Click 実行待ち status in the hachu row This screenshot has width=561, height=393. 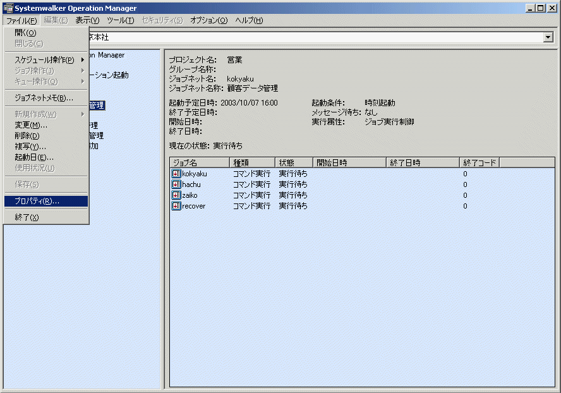293,184
